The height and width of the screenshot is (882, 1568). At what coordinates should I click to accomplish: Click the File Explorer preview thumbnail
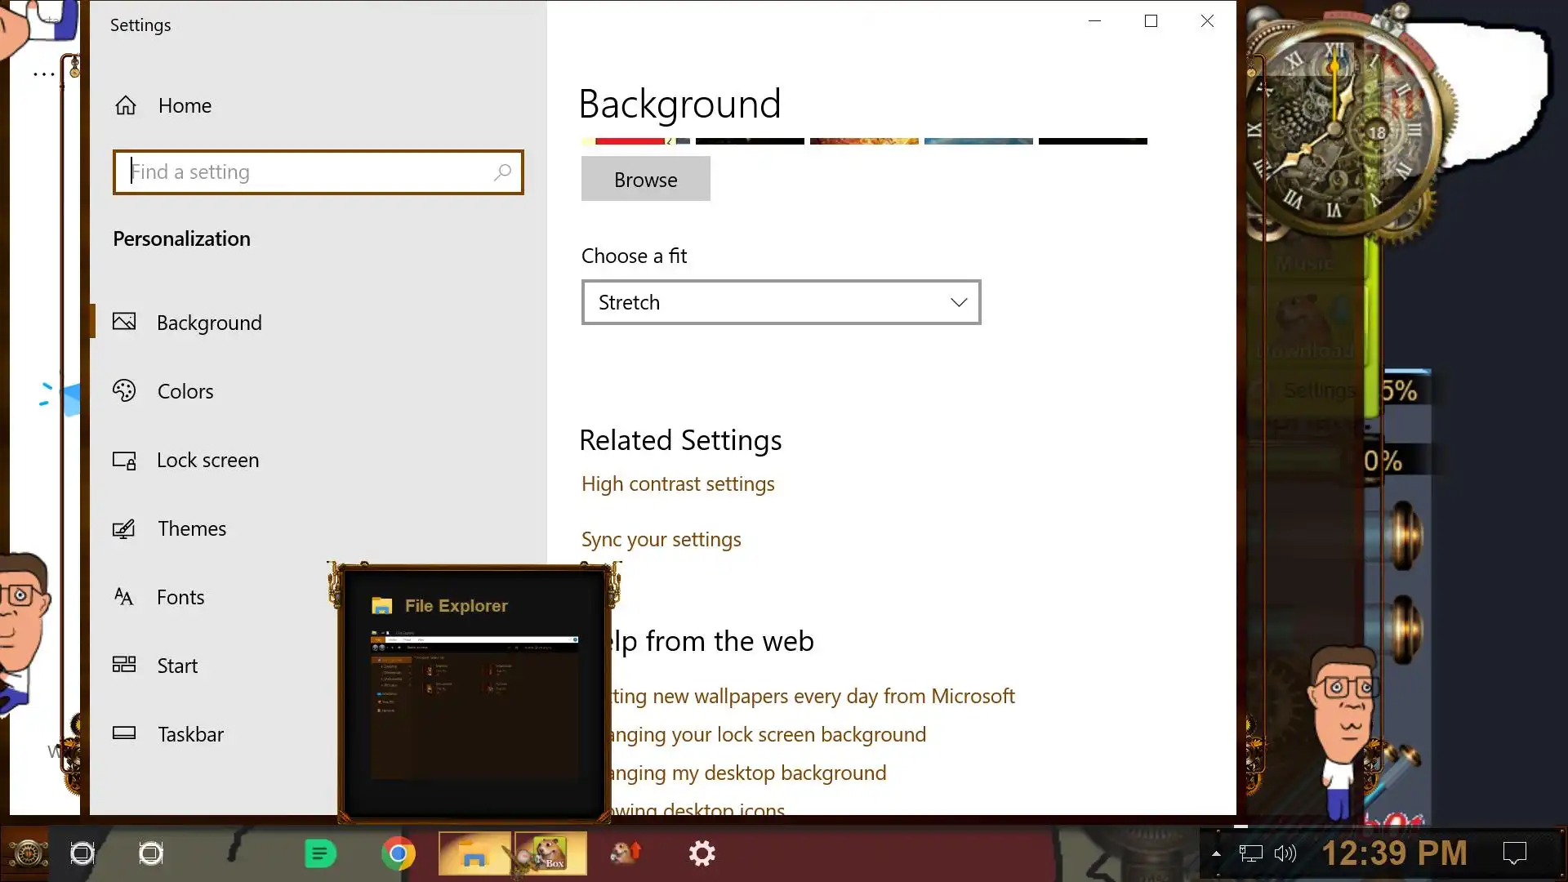[474, 702]
